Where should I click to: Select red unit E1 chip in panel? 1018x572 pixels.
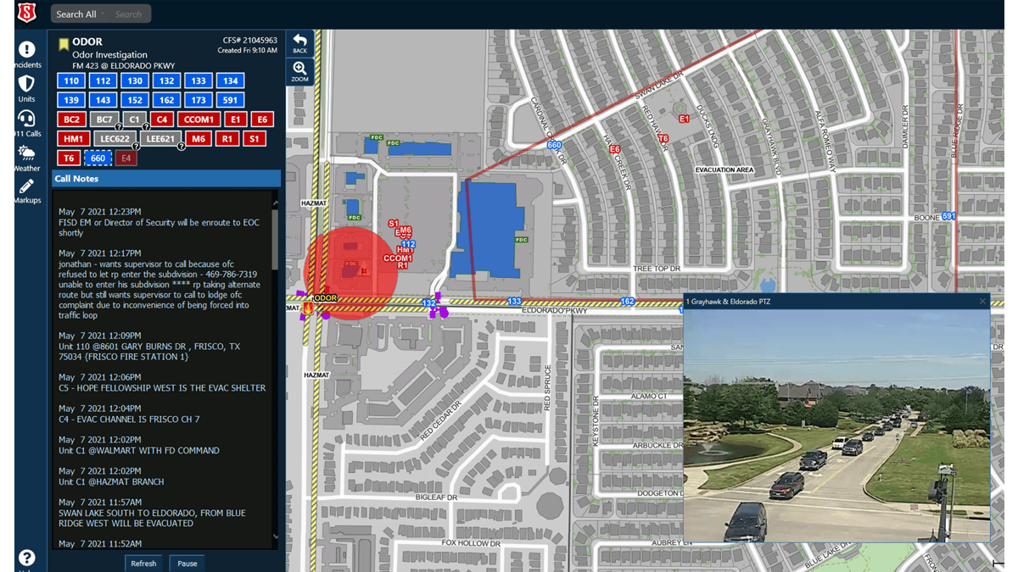236,119
